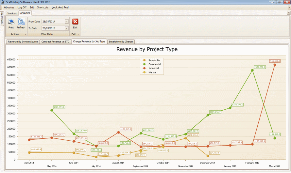This screenshot has height=173, width=291.
Task: Click the red Exit icon
Action: coord(75,22)
